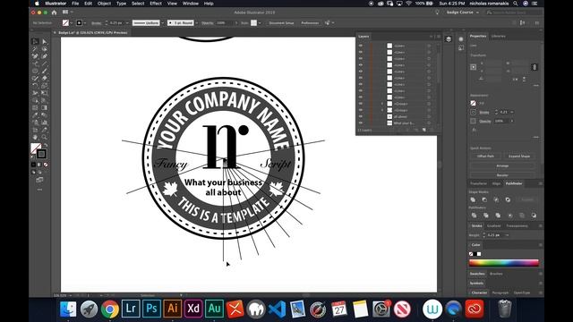The image size is (573, 322).
Task: Open stroke weight dropdown in control bar
Action: [127, 23]
